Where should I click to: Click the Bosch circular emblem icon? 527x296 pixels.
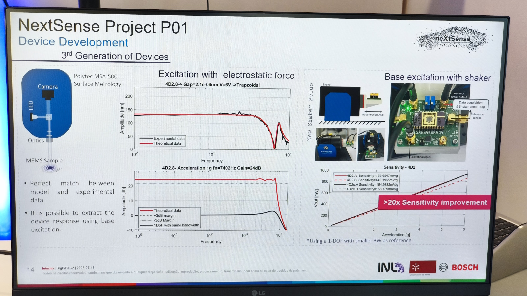(443, 267)
